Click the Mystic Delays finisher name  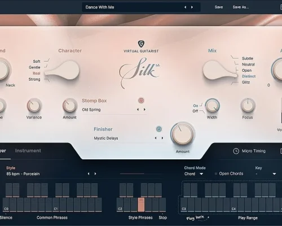tap(106, 138)
